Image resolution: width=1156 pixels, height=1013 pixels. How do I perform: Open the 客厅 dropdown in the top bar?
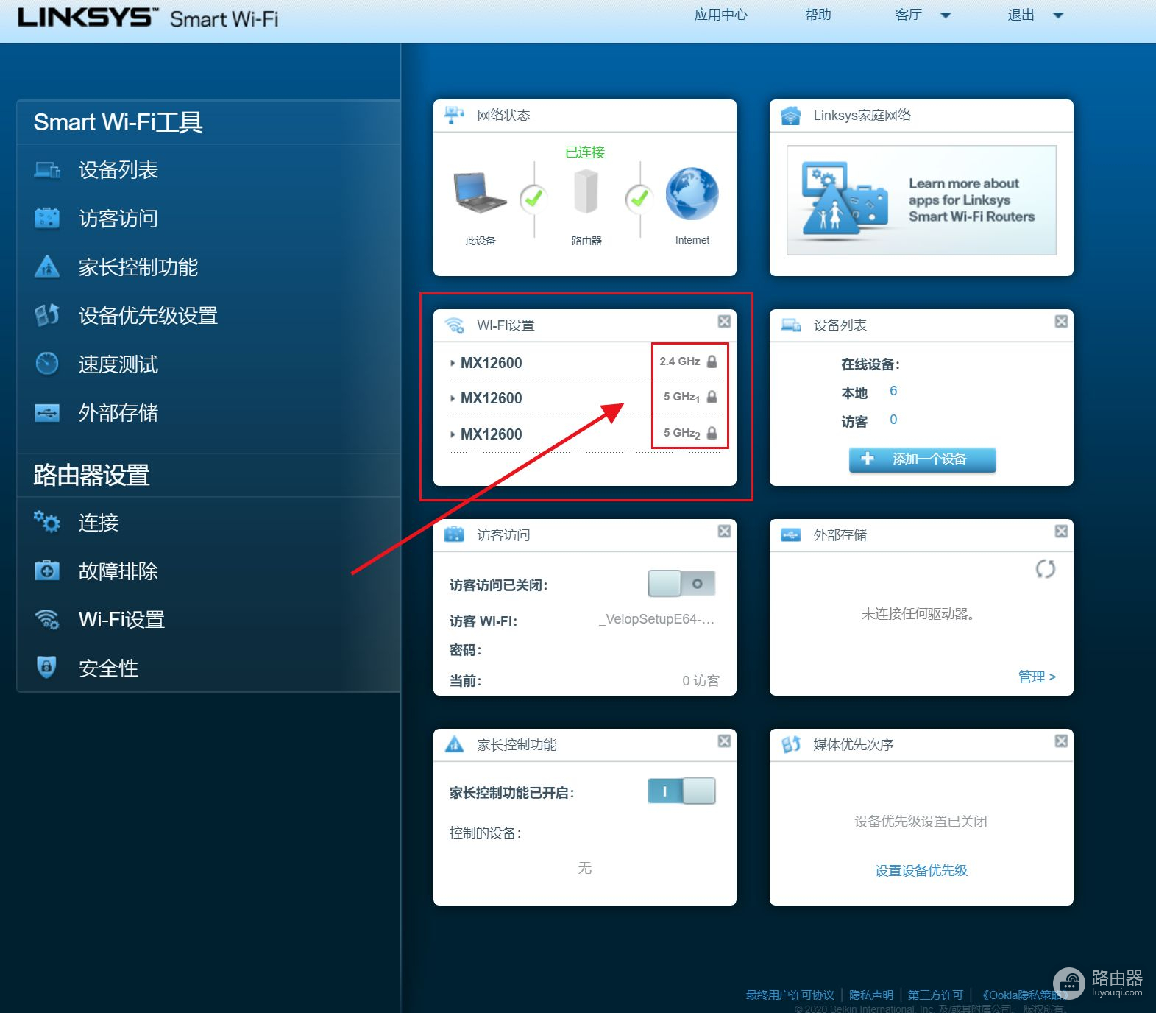tap(946, 15)
